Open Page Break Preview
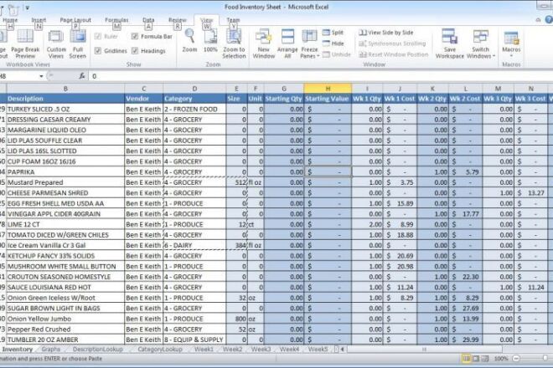 23,42
